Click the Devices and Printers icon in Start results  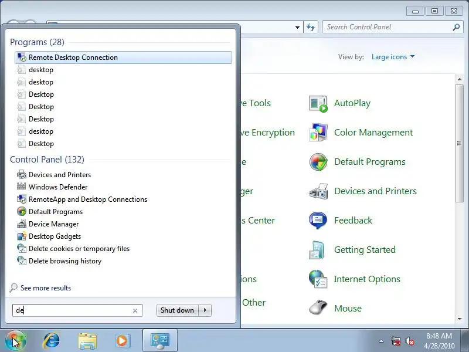point(22,174)
